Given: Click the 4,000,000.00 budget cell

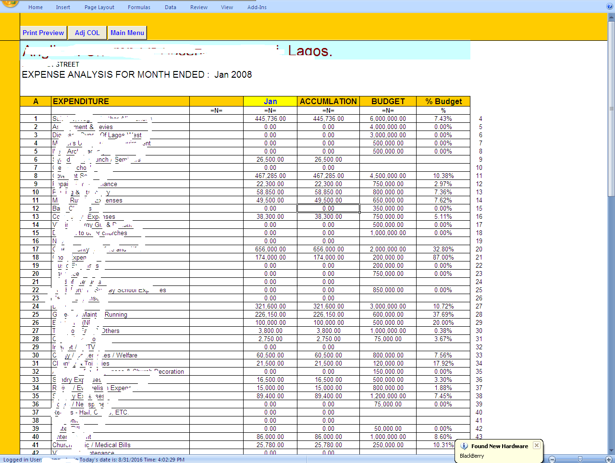Looking at the screenshot, I should click(388, 127).
